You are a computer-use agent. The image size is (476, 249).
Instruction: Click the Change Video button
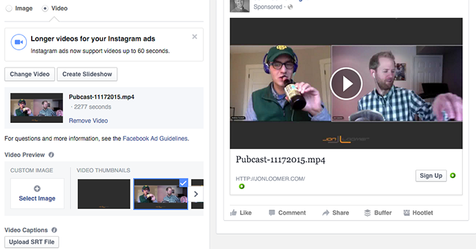coord(30,74)
